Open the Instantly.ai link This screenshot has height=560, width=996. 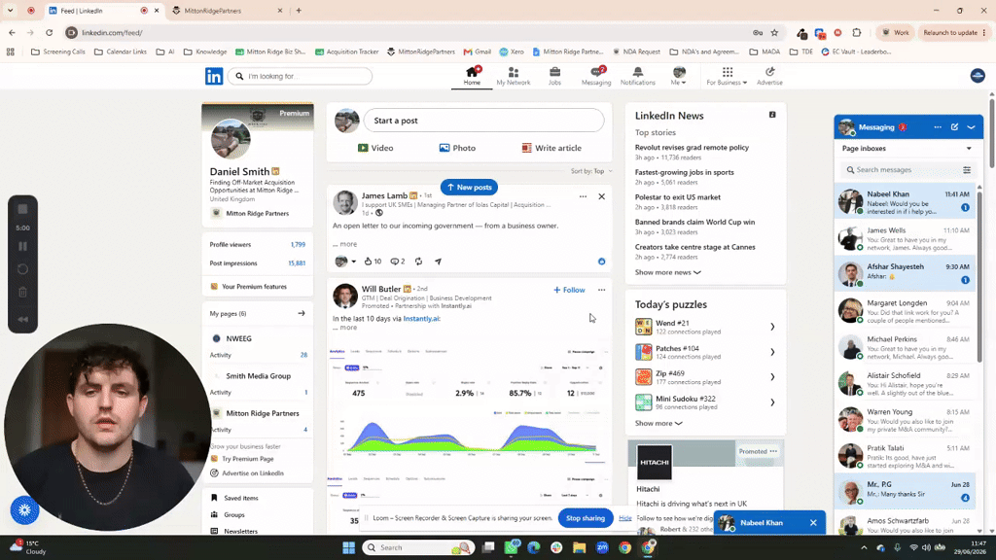pyautogui.click(x=421, y=319)
